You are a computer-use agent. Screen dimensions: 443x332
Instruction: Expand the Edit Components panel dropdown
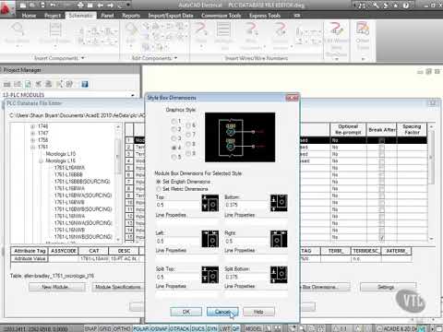pos(175,58)
